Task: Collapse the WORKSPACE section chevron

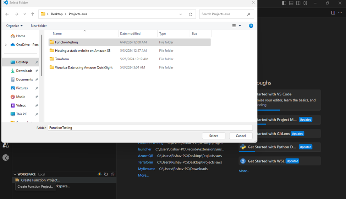Action: click(x=15, y=174)
